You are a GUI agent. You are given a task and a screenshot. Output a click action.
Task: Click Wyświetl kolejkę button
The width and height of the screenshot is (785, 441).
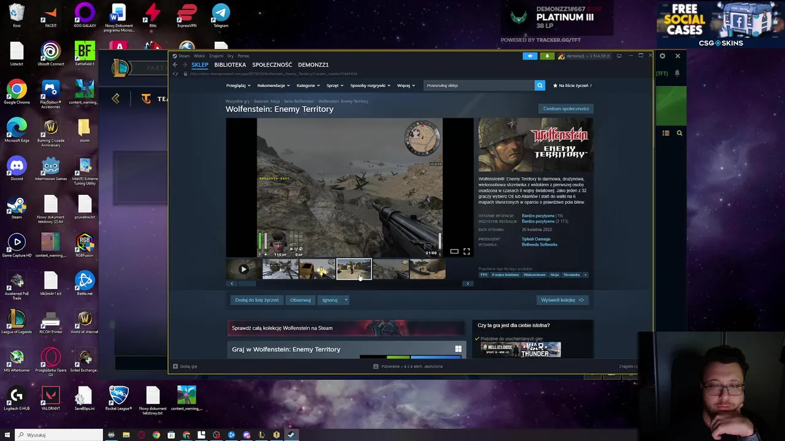coord(562,300)
